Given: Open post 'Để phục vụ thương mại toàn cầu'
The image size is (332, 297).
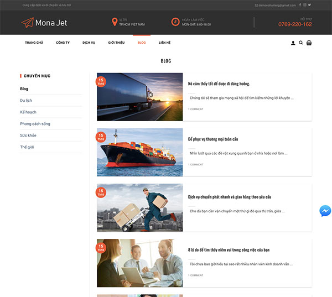Looking at the screenshot, I should (213, 139).
